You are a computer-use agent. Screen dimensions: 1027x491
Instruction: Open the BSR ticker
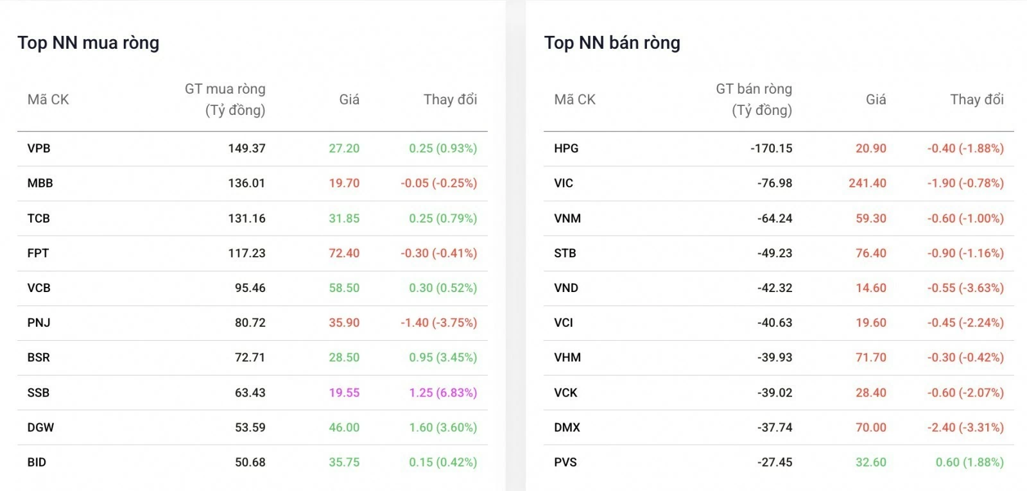point(39,357)
